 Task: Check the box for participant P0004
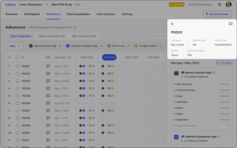(17, 88)
